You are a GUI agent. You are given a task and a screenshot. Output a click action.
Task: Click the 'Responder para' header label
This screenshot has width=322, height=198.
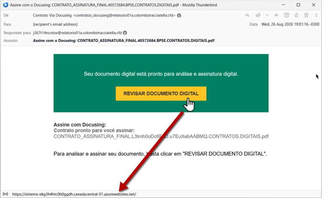(x=17, y=33)
